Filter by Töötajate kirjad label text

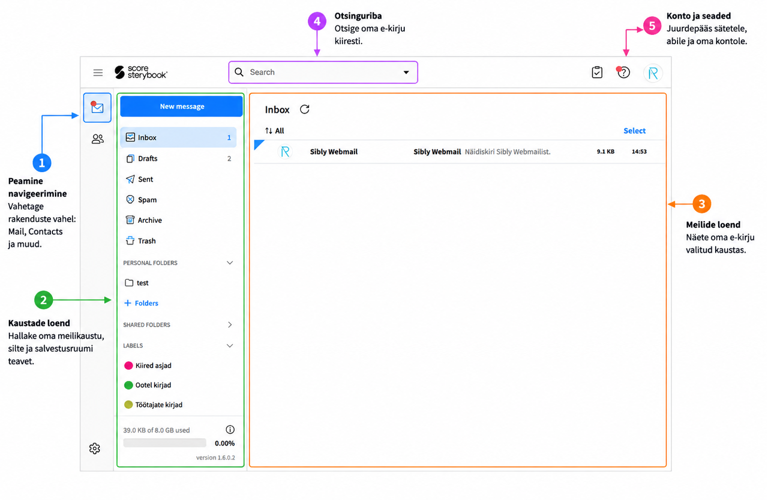coord(159,405)
